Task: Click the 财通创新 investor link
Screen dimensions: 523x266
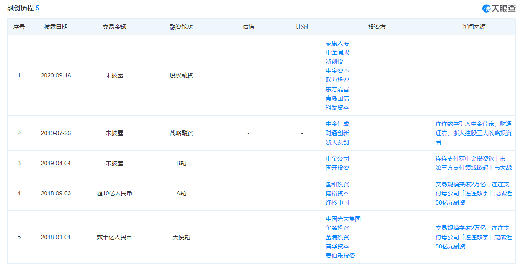Action: coord(337,133)
